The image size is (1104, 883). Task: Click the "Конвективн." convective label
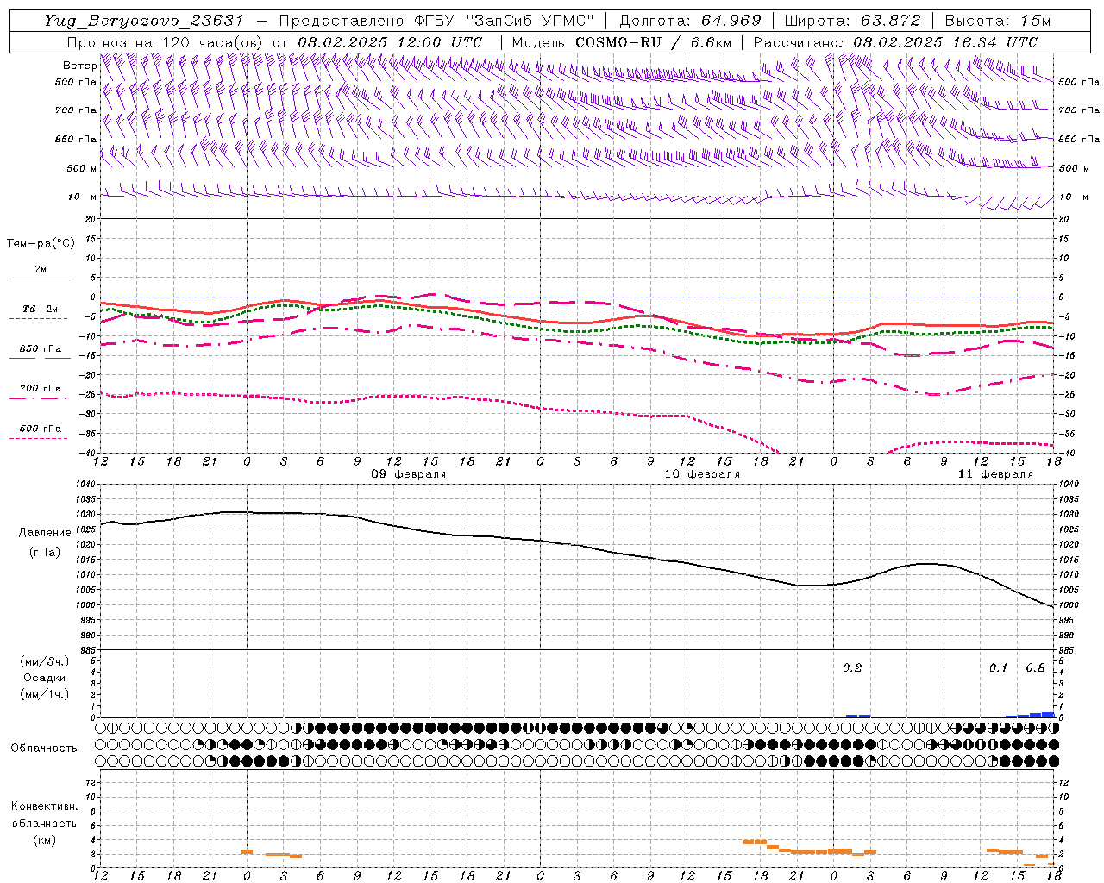coord(44,806)
